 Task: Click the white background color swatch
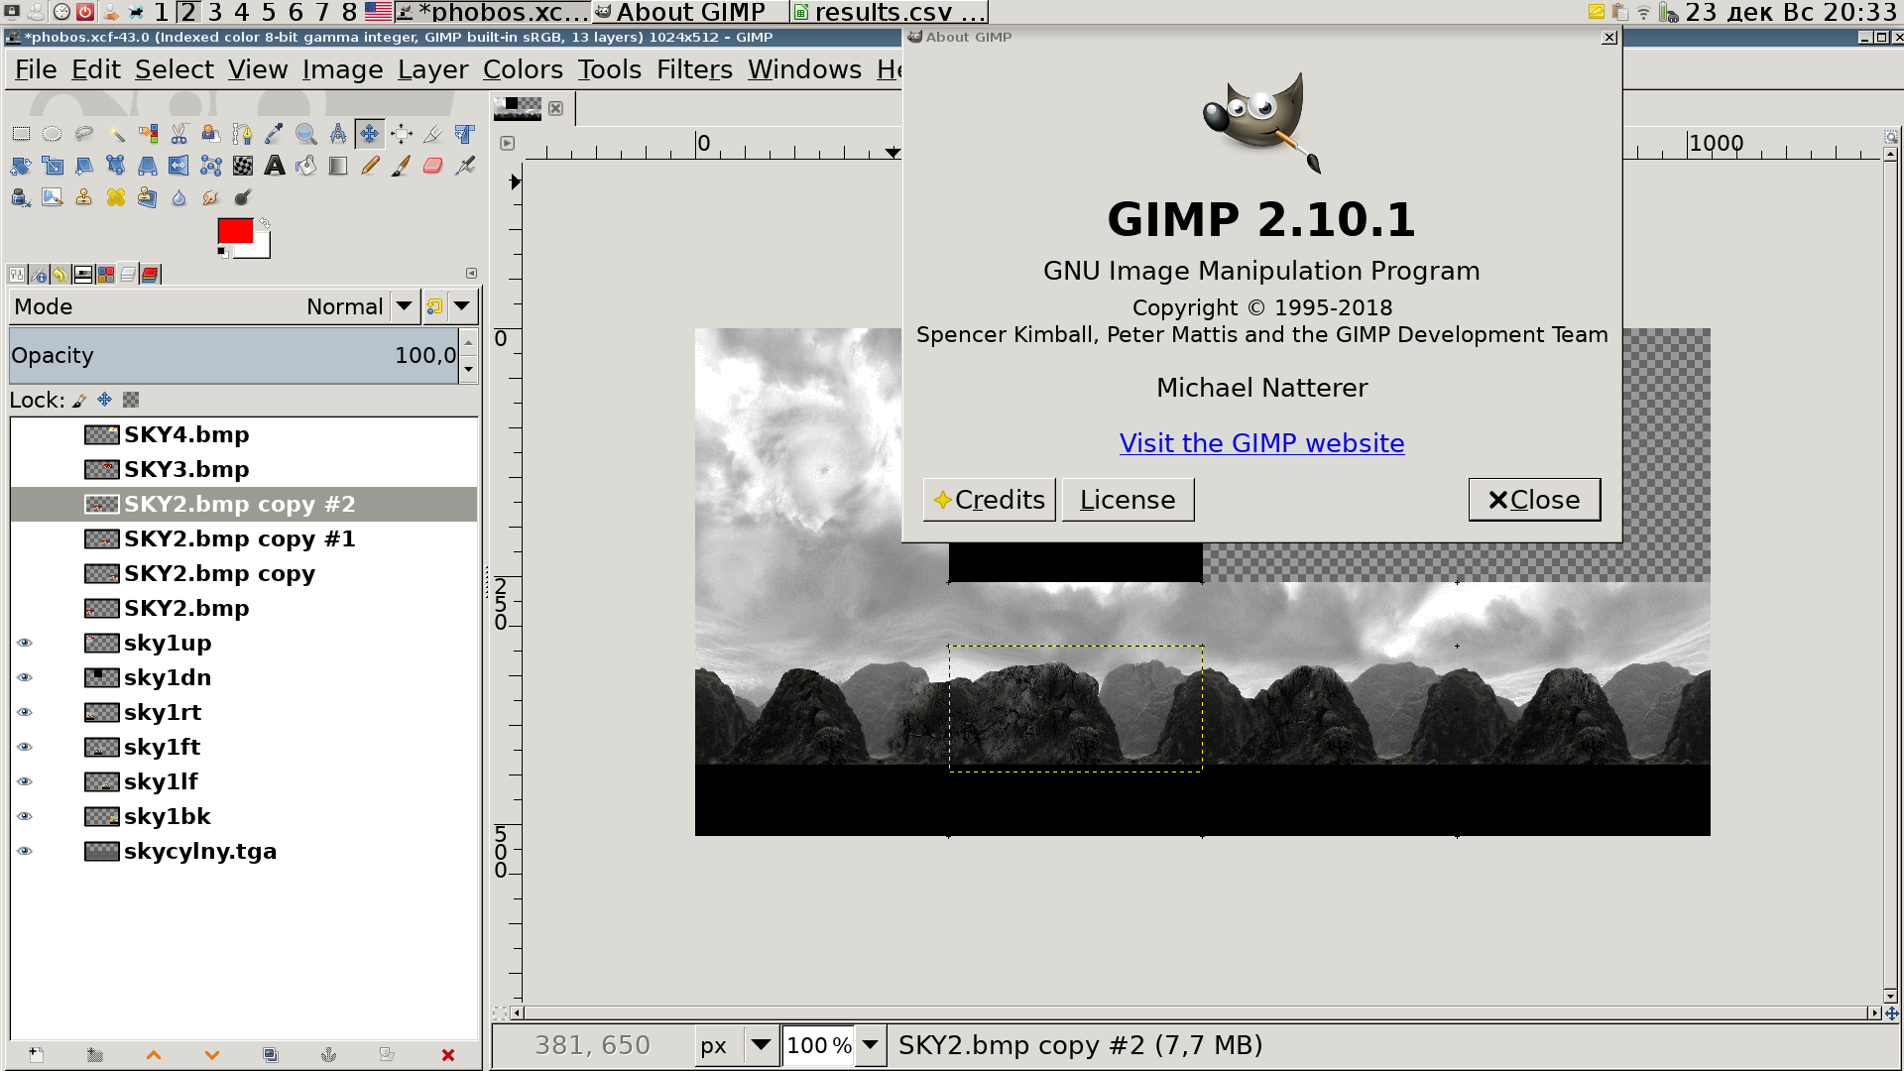click(x=260, y=248)
